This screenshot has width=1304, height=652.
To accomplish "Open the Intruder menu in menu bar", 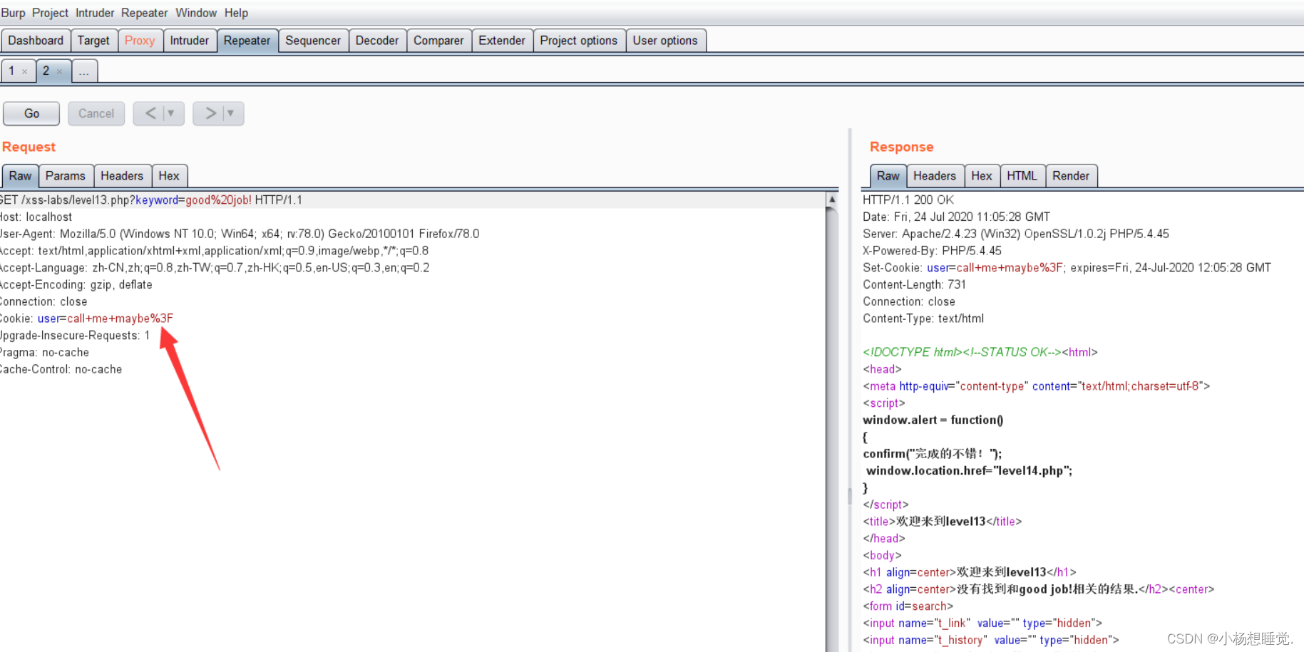I will click(x=95, y=13).
